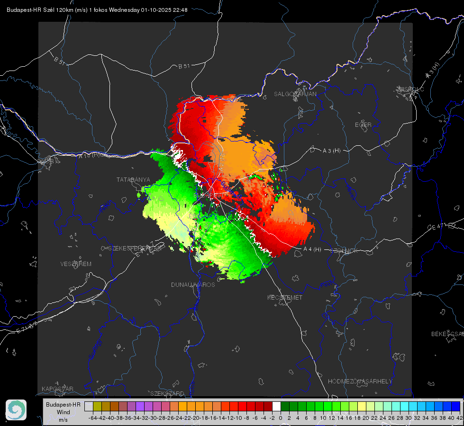This screenshot has width=464, height=426.
Task: Click the Budapest-HR Wind m/s legend title
Action: tap(64, 412)
